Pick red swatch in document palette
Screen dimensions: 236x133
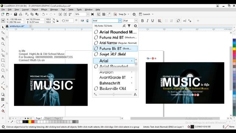pyautogui.click(x=33, y=122)
